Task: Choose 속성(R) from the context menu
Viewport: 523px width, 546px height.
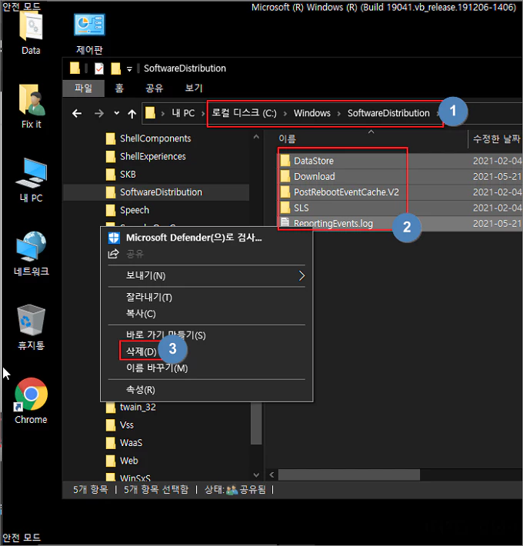Action: 207,389
